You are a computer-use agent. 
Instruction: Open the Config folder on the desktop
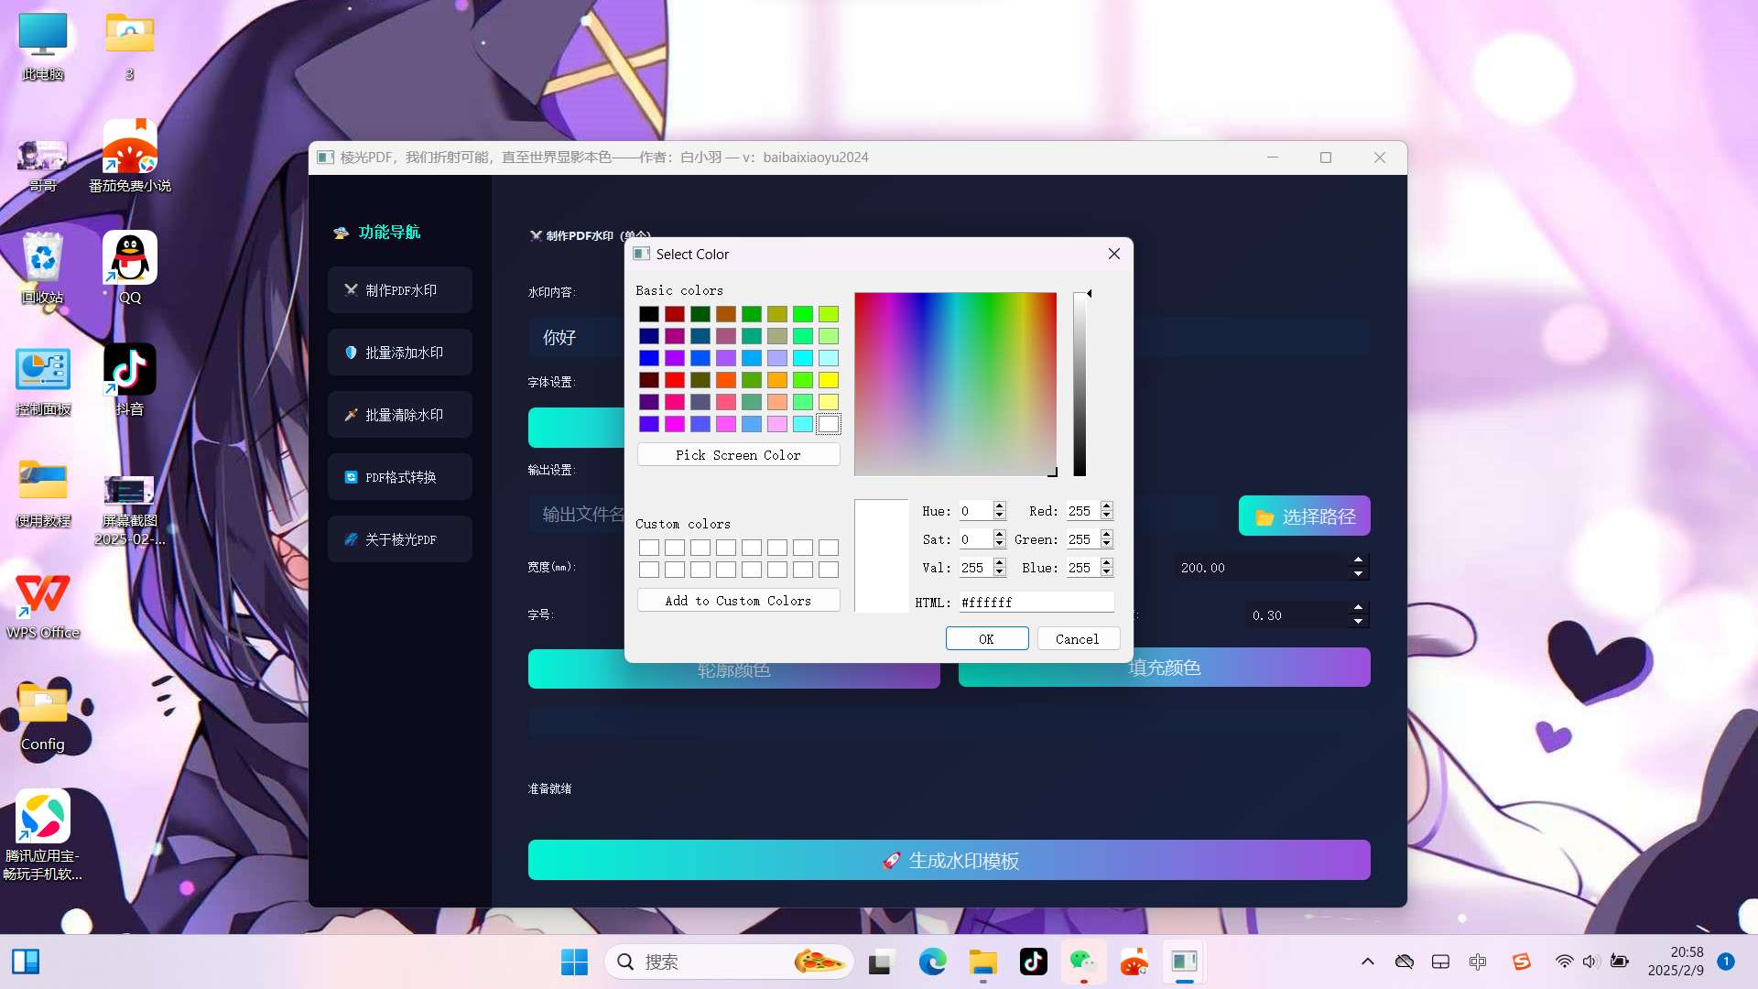[x=42, y=715]
